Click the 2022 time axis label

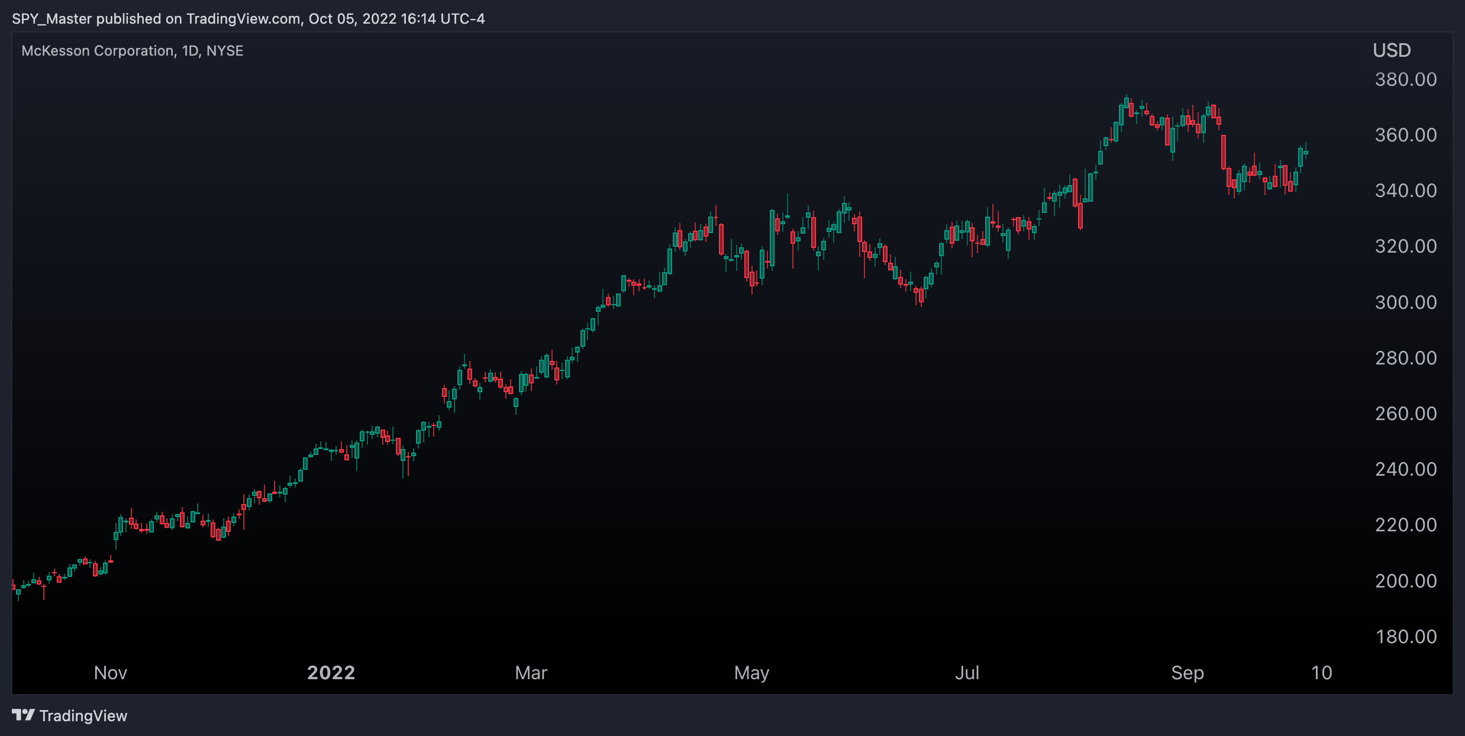(331, 673)
